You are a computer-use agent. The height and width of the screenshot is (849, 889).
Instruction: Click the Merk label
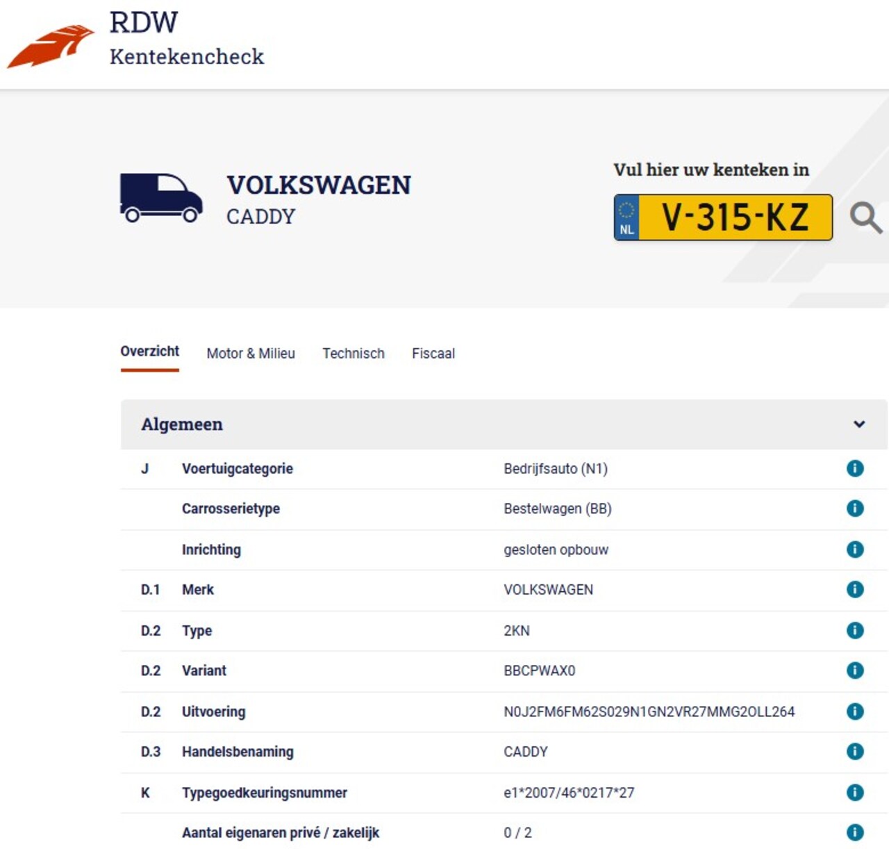[198, 589]
